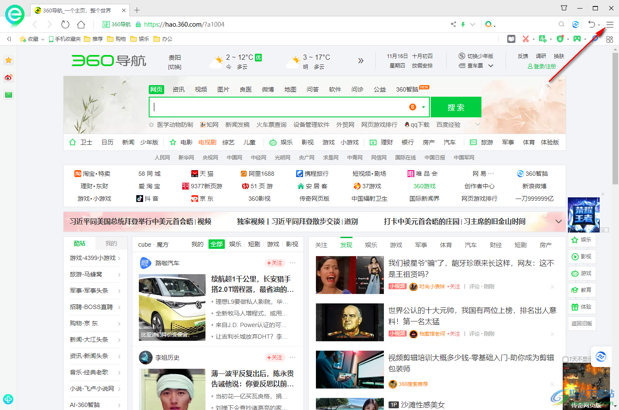Follow 路咖汽车 with the +关注 button
The width and height of the screenshot is (619, 410).
[x=275, y=263]
